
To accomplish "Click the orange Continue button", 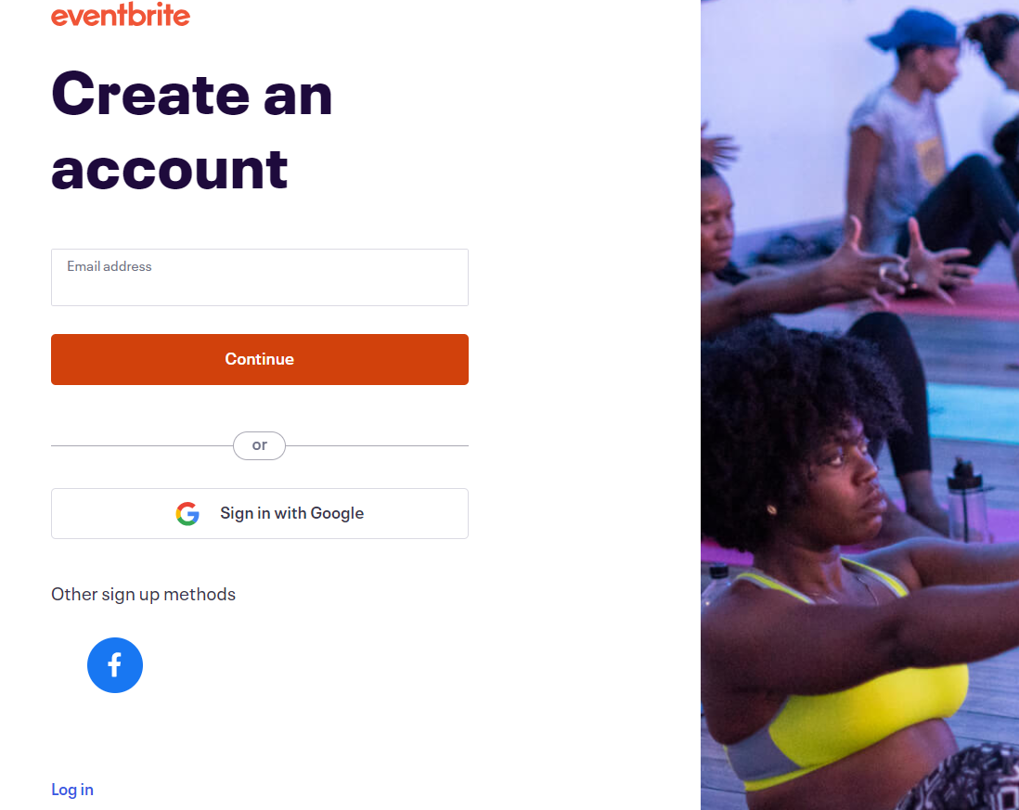I will (x=259, y=359).
